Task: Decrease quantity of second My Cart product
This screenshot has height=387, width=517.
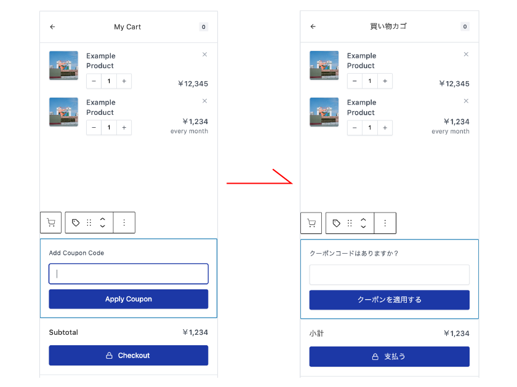Action: pyautogui.click(x=94, y=128)
